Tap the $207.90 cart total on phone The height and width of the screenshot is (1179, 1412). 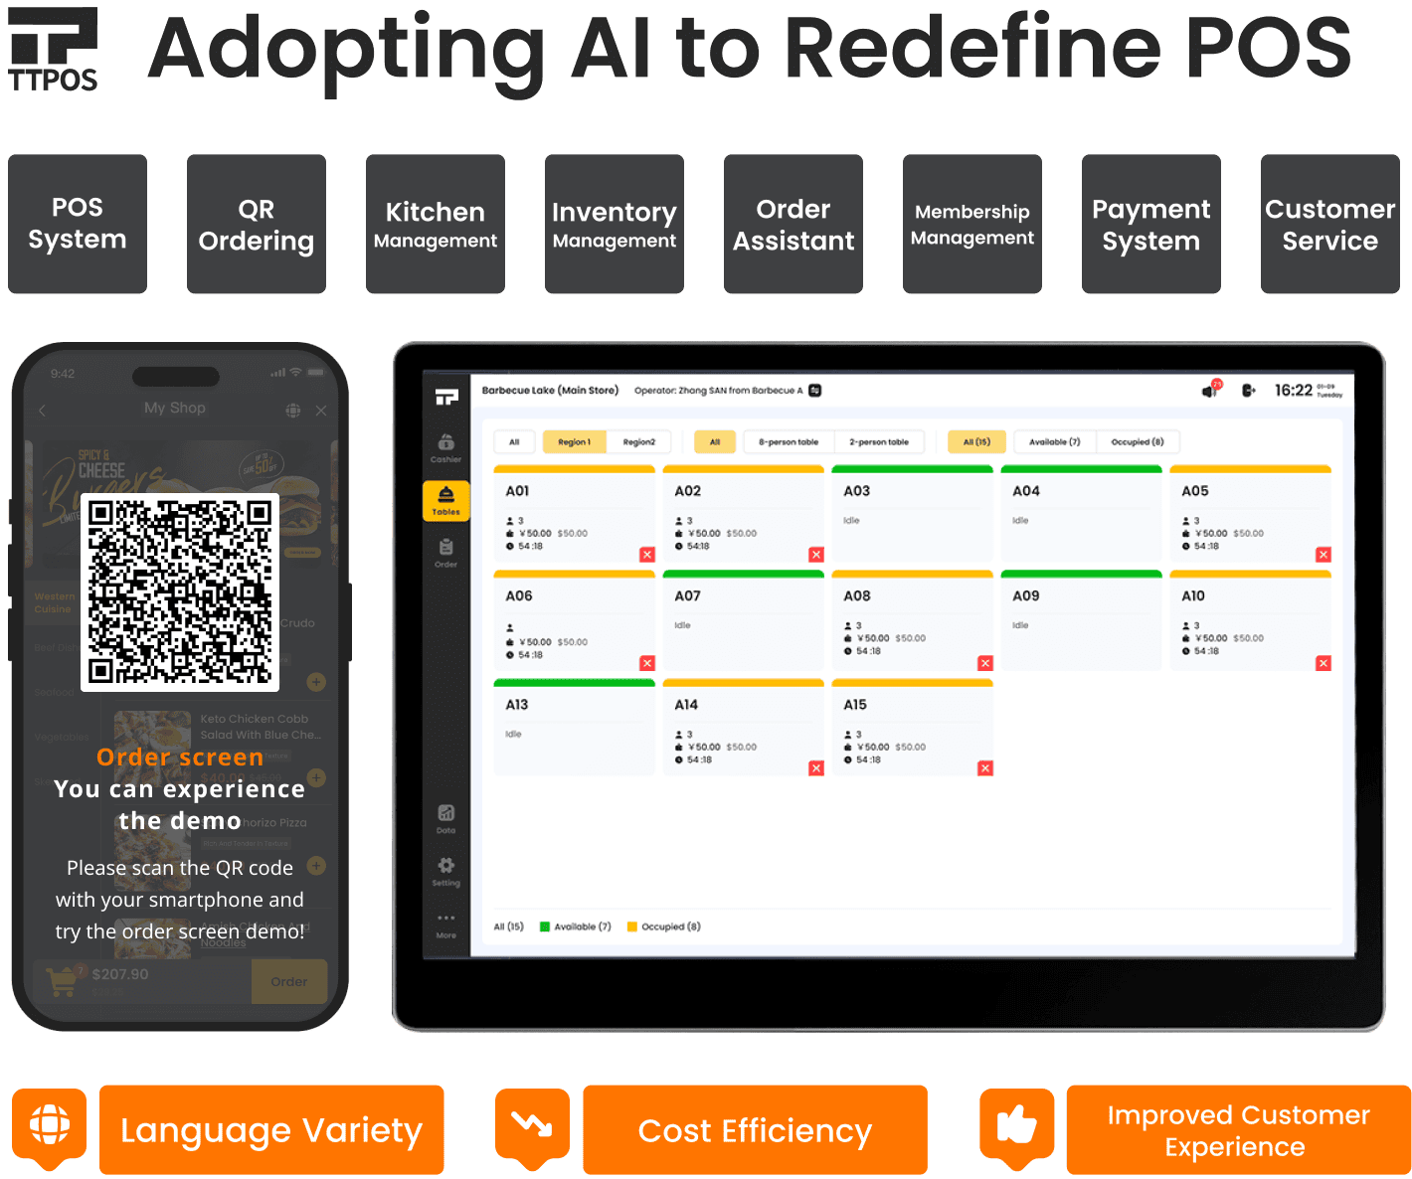tap(120, 974)
